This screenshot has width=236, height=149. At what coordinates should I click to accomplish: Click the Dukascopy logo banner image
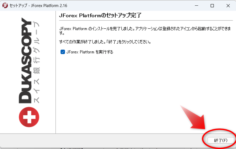(x=29, y=72)
